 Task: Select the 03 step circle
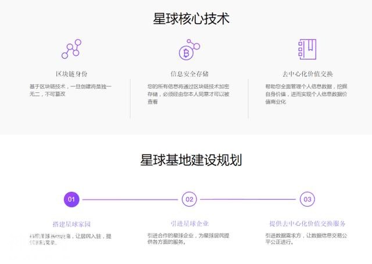[307, 199]
